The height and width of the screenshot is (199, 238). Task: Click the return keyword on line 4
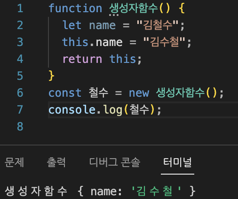(x=82, y=59)
